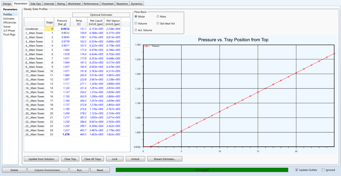Go to the Dynamics tab
This screenshot has height=176, width=341.
coord(137,4)
